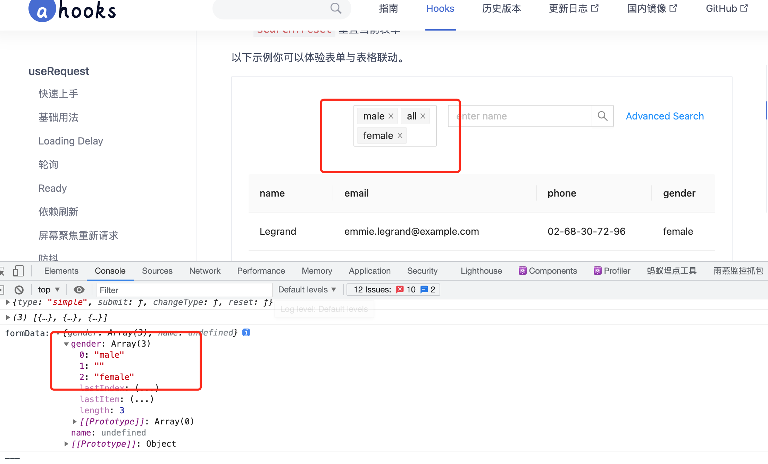Image resolution: width=768 pixels, height=464 pixels.
Task: Open the 更新日志 external link
Action: tap(574, 8)
